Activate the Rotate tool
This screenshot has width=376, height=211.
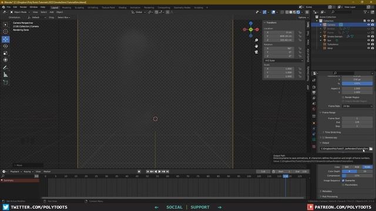click(x=5, y=46)
